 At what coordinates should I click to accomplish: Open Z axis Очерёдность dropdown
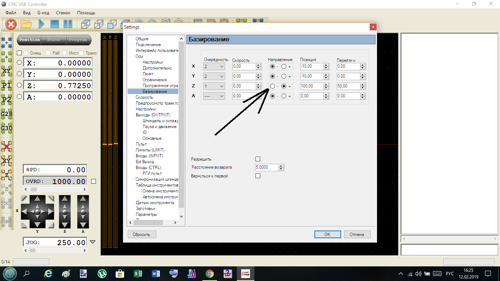tap(214, 86)
